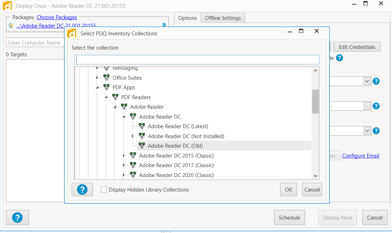Click the package icon beside Adobe Reader DC link
The image size is (392, 233).
11,25
